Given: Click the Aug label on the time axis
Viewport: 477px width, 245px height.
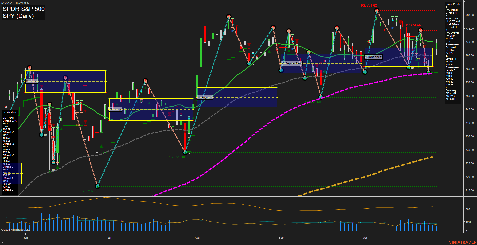Looking at the screenshot, I should point(197,238).
